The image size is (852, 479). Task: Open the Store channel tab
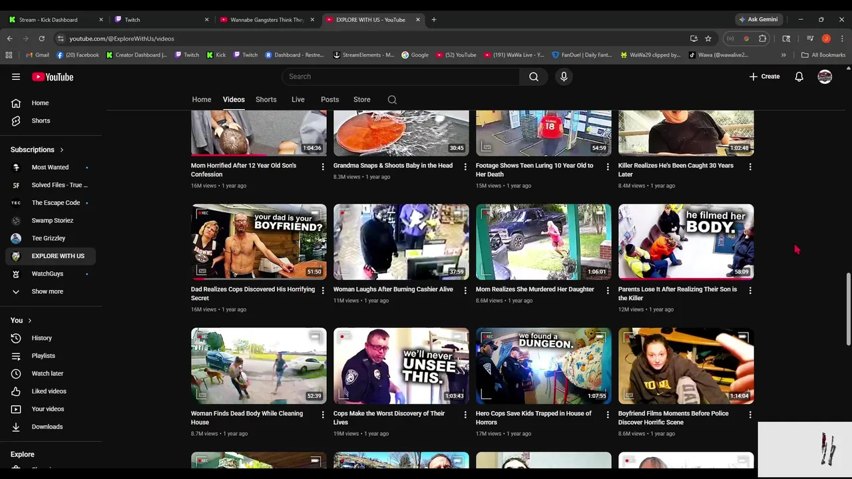click(x=362, y=100)
